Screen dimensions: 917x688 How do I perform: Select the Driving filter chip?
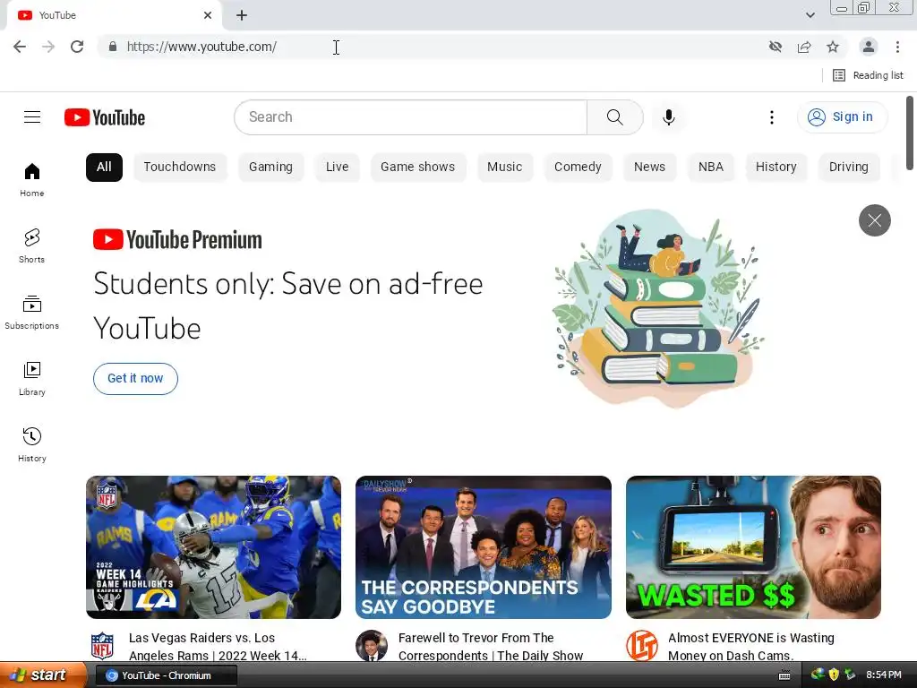pos(849,168)
